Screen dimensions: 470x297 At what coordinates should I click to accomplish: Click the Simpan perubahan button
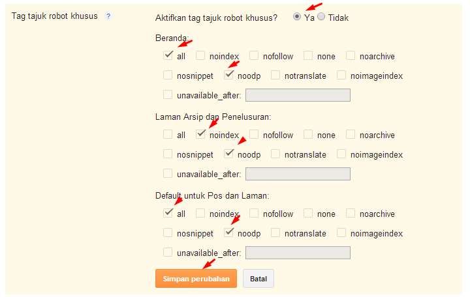tap(196, 279)
